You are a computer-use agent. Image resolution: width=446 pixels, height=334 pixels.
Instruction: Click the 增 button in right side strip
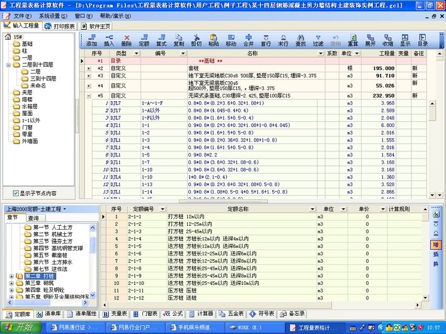(x=436, y=245)
